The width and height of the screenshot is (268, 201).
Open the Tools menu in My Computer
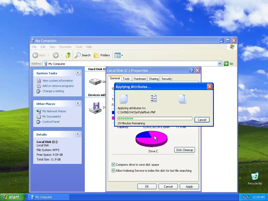(79, 47)
